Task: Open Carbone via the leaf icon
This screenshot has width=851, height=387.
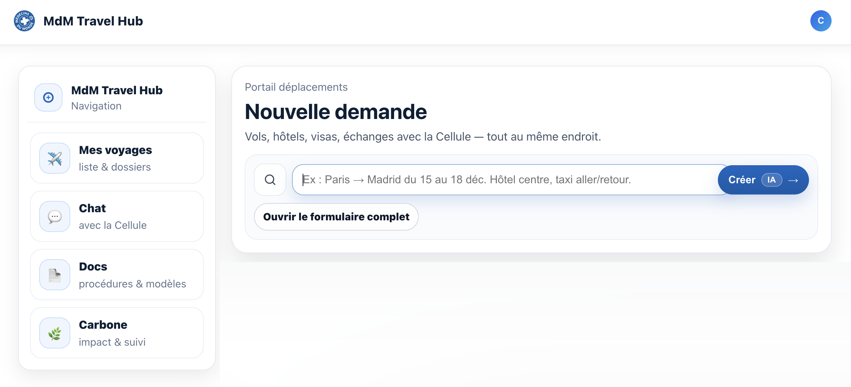Action: pyautogui.click(x=54, y=333)
